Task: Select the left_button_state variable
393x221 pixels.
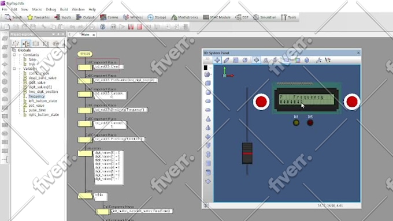Action: (x=43, y=101)
